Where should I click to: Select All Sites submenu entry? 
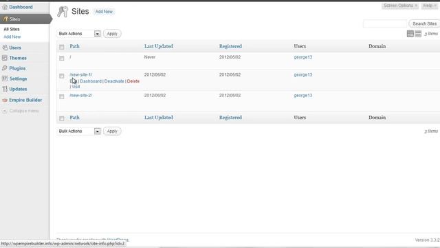pos(12,29)
